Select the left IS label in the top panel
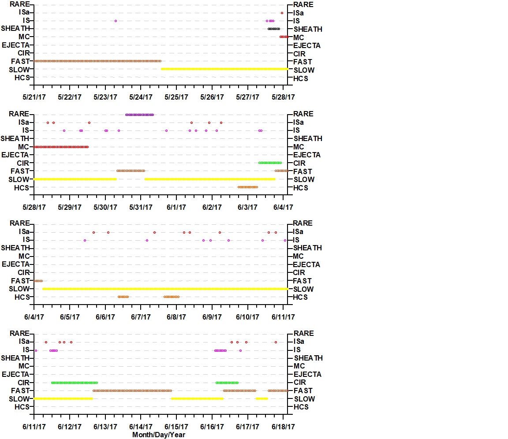 [x=26, y=20]
